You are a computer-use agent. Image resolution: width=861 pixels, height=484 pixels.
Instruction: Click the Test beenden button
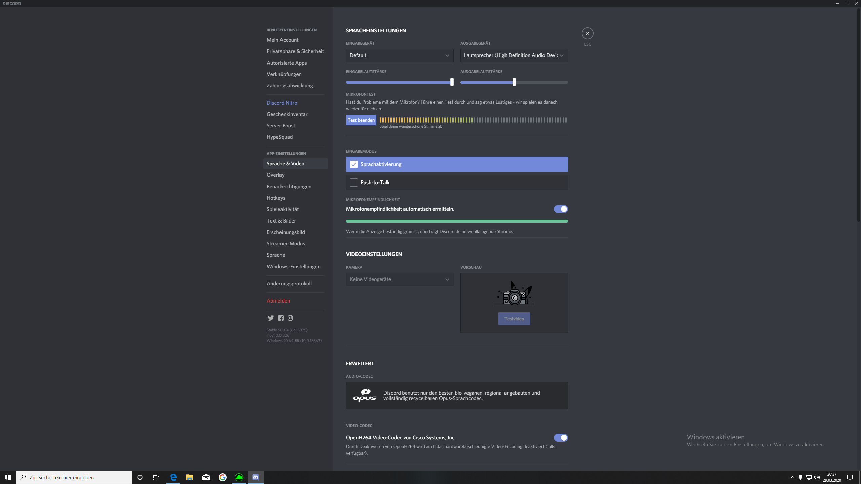click(x=361, y=120)
